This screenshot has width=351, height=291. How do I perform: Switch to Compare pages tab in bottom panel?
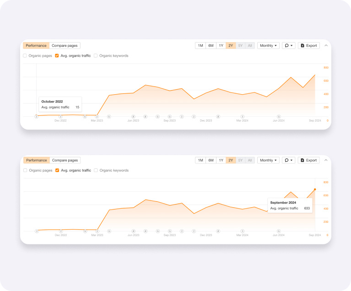(65, 160)
